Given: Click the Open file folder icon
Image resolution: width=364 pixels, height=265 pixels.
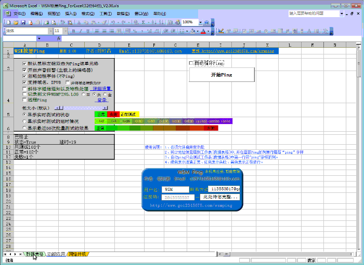Looking at the screenshot, I should 16,22.
